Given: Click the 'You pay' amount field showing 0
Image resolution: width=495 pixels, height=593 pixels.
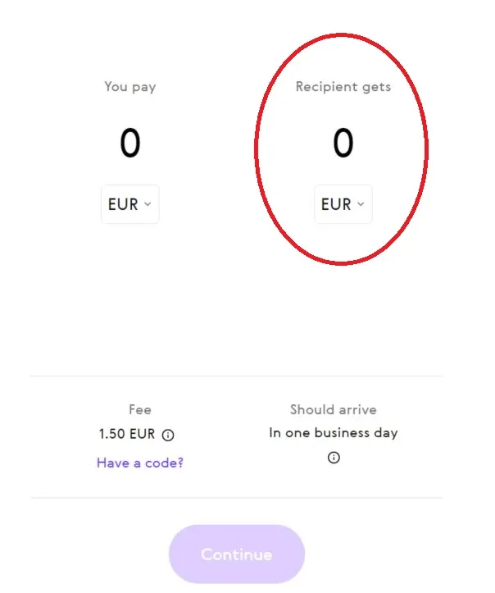Looking at the screenshot, I should click(x=130, y=145).
